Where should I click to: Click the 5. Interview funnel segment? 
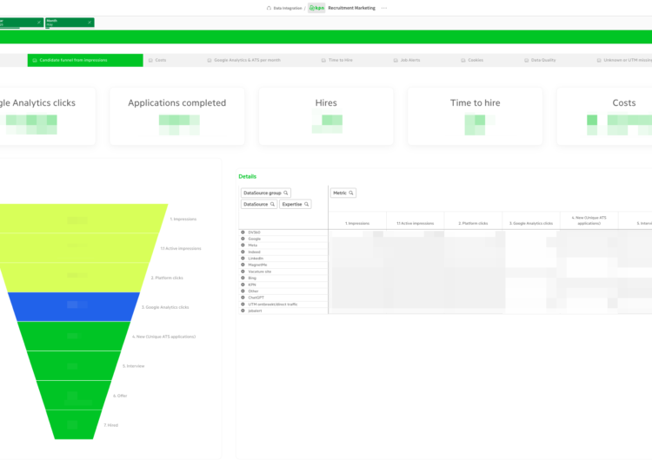pyautogui.click(x=74, y=365)
